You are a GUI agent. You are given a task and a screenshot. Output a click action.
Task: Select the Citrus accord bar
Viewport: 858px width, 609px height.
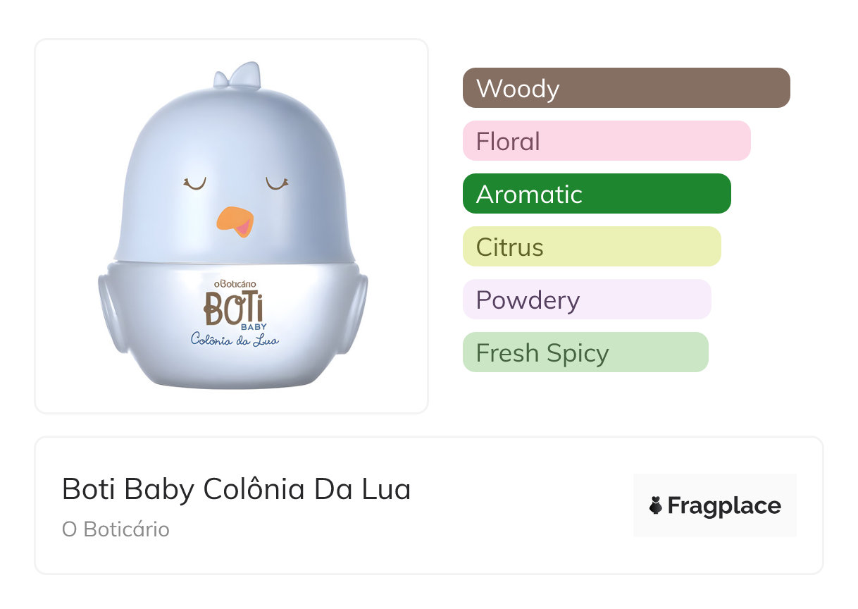point(591,247)
